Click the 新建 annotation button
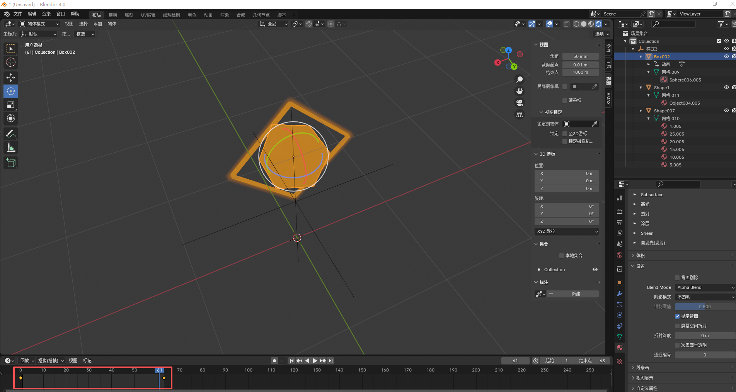This screenshot has height=392, width=736. pyautogui.click(x=576, y=294)
